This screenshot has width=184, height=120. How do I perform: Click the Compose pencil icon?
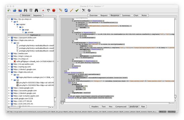click(60, 10)
